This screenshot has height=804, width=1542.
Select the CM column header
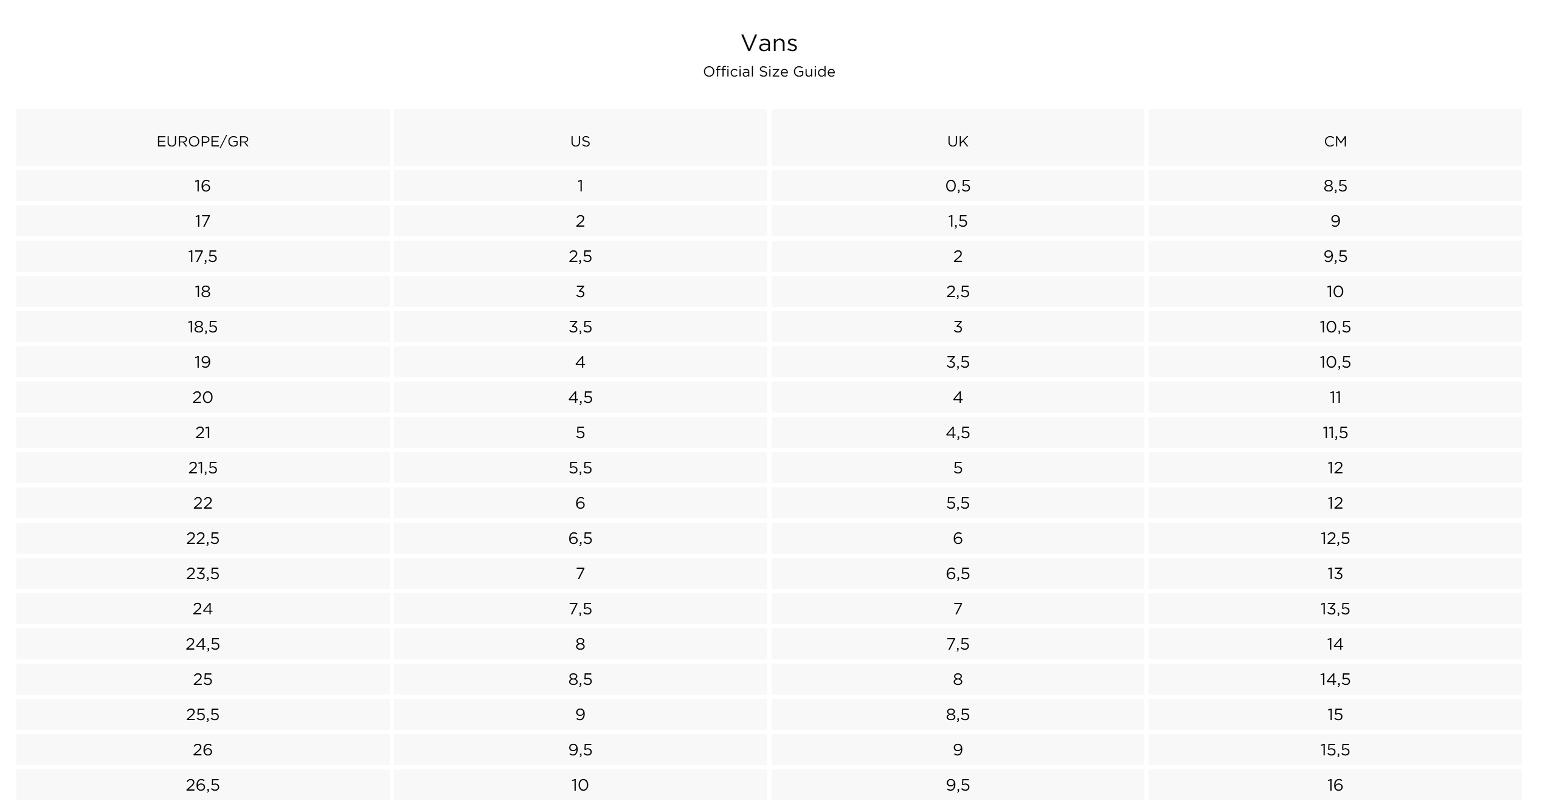[1335, 137]
